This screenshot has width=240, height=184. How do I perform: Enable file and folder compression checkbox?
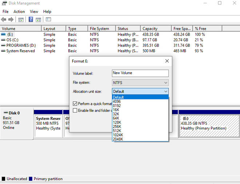(75, 110)
